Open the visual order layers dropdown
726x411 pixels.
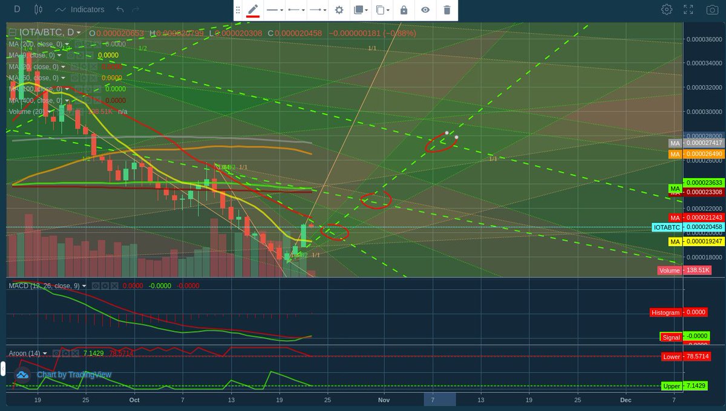click(361, 10)
